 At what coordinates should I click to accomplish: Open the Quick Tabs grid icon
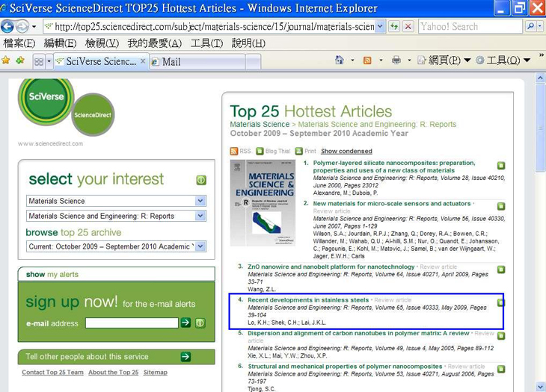[39, 61]
